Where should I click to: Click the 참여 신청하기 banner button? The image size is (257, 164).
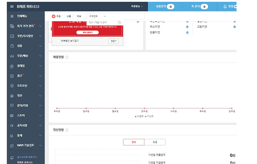[88, 32]
